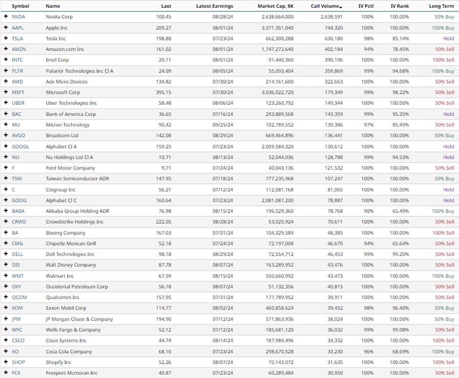This screenshot has height=378, width=459.
Task: Open the CMG symbol link
Action: coord(17,244)
